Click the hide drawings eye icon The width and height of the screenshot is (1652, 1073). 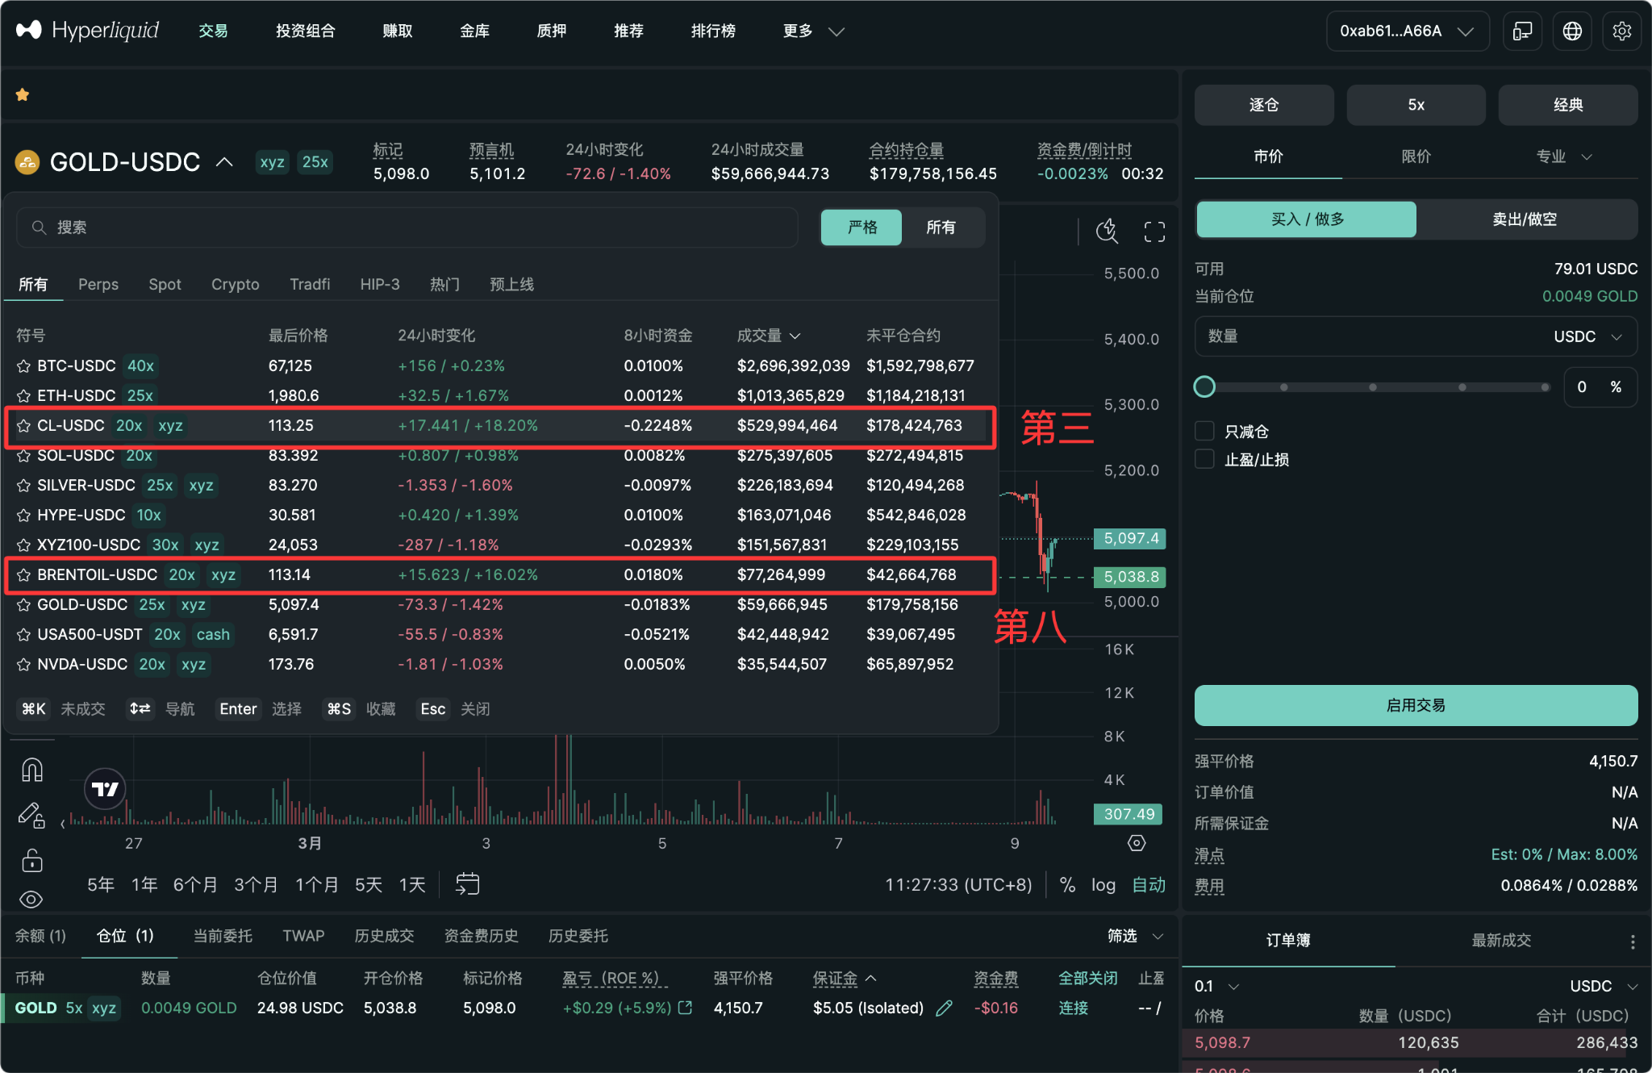point(32,899)
